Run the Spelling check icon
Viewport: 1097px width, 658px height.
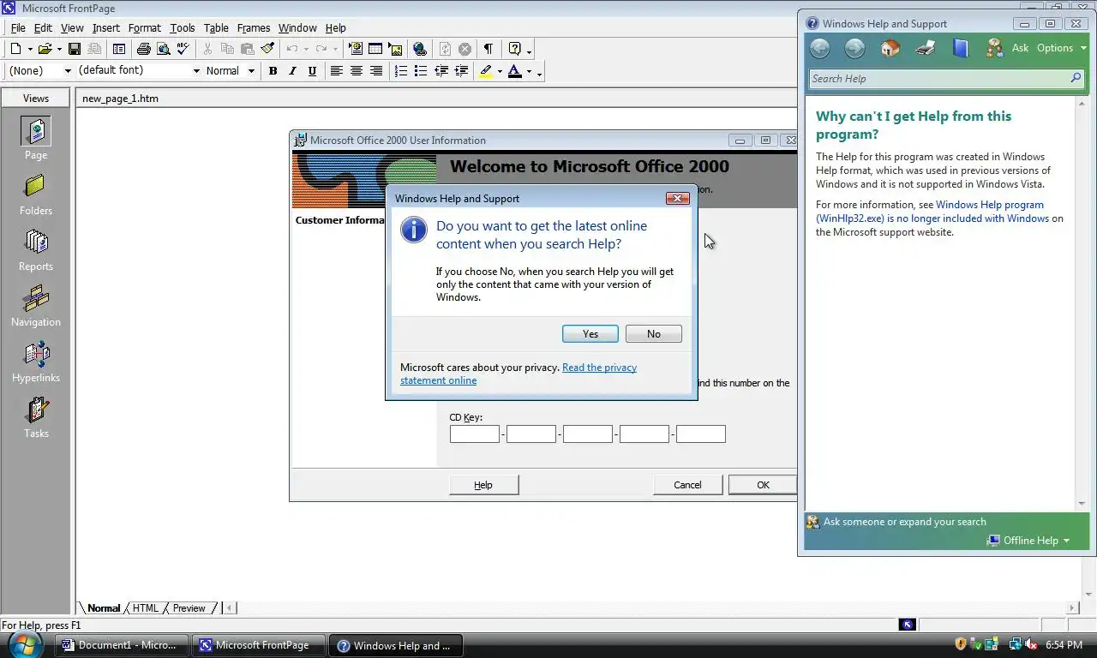pos(183,49)
